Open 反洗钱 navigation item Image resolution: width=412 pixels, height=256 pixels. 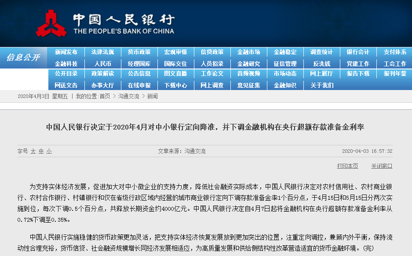pos(321,64)
